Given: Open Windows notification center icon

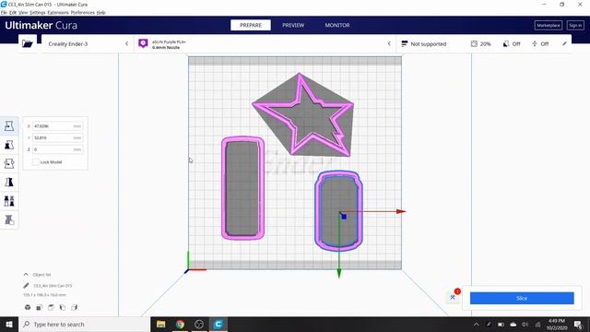Looking at the screenshot, I should 578,324.
